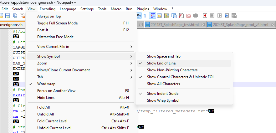Screen dimensions: 276x133
Task: Click save icon on 2024ST_SplashPage_test.html tab
Action: pyautogui.click(x=147, y=25)
